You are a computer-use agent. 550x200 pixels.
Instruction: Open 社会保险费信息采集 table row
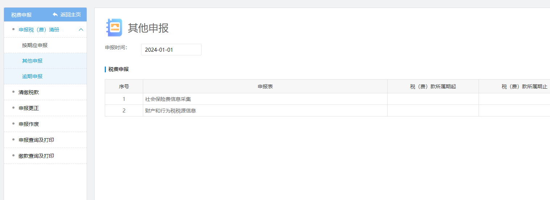tap(168, 99)
